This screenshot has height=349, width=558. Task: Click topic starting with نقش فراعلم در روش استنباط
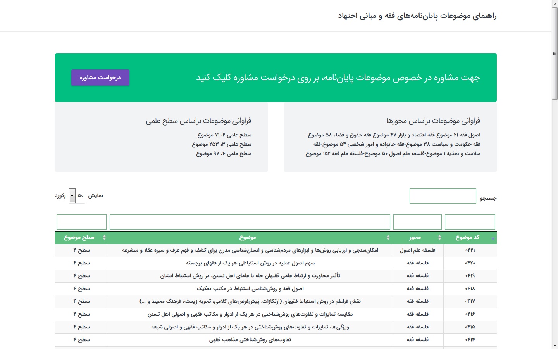click(250, 302)
